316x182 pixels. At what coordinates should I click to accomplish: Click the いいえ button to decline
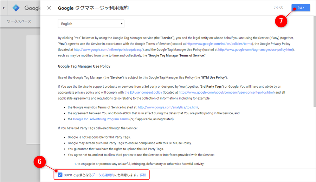pos(278,8)
